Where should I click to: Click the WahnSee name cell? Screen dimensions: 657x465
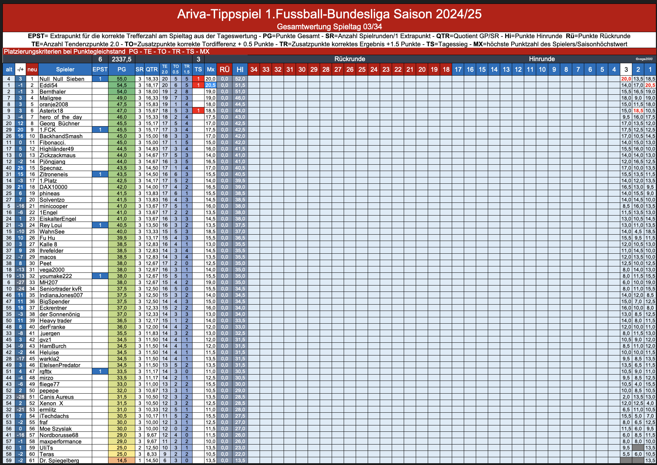pyautogui.click(x=65, y=231)
